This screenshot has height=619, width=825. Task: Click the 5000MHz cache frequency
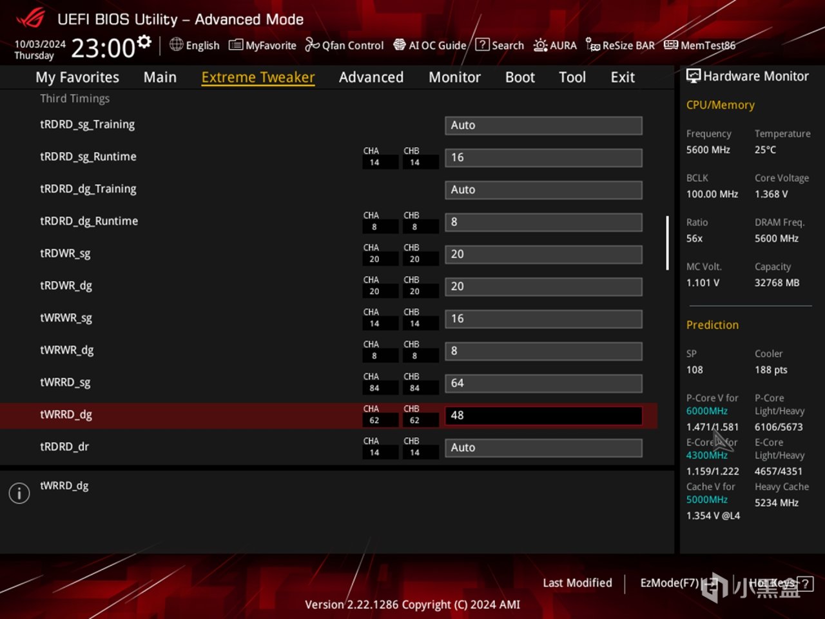(x=707, y=500)
